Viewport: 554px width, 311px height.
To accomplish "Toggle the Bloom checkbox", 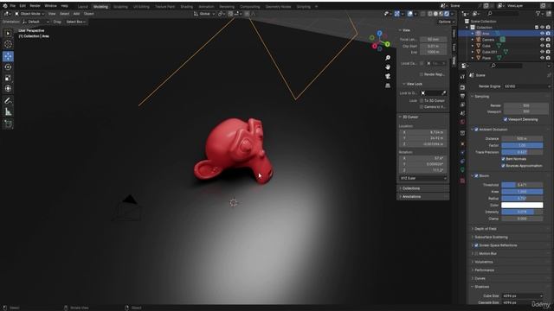I will (476, 175).
